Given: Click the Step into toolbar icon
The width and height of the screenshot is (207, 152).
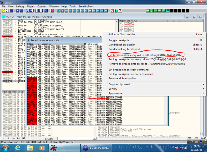Looking at the screenshot, I should tap(28, 11).
